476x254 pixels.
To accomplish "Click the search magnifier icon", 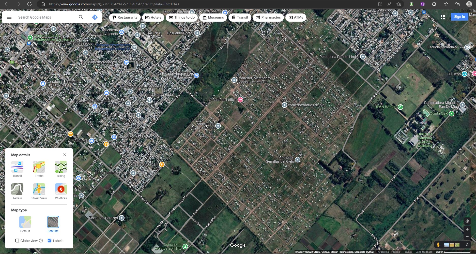I will tap(81, 17).
